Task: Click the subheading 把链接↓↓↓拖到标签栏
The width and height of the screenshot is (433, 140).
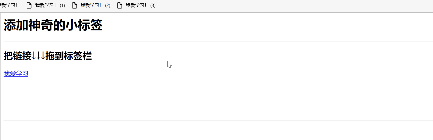Action: (x=48, y=56)
